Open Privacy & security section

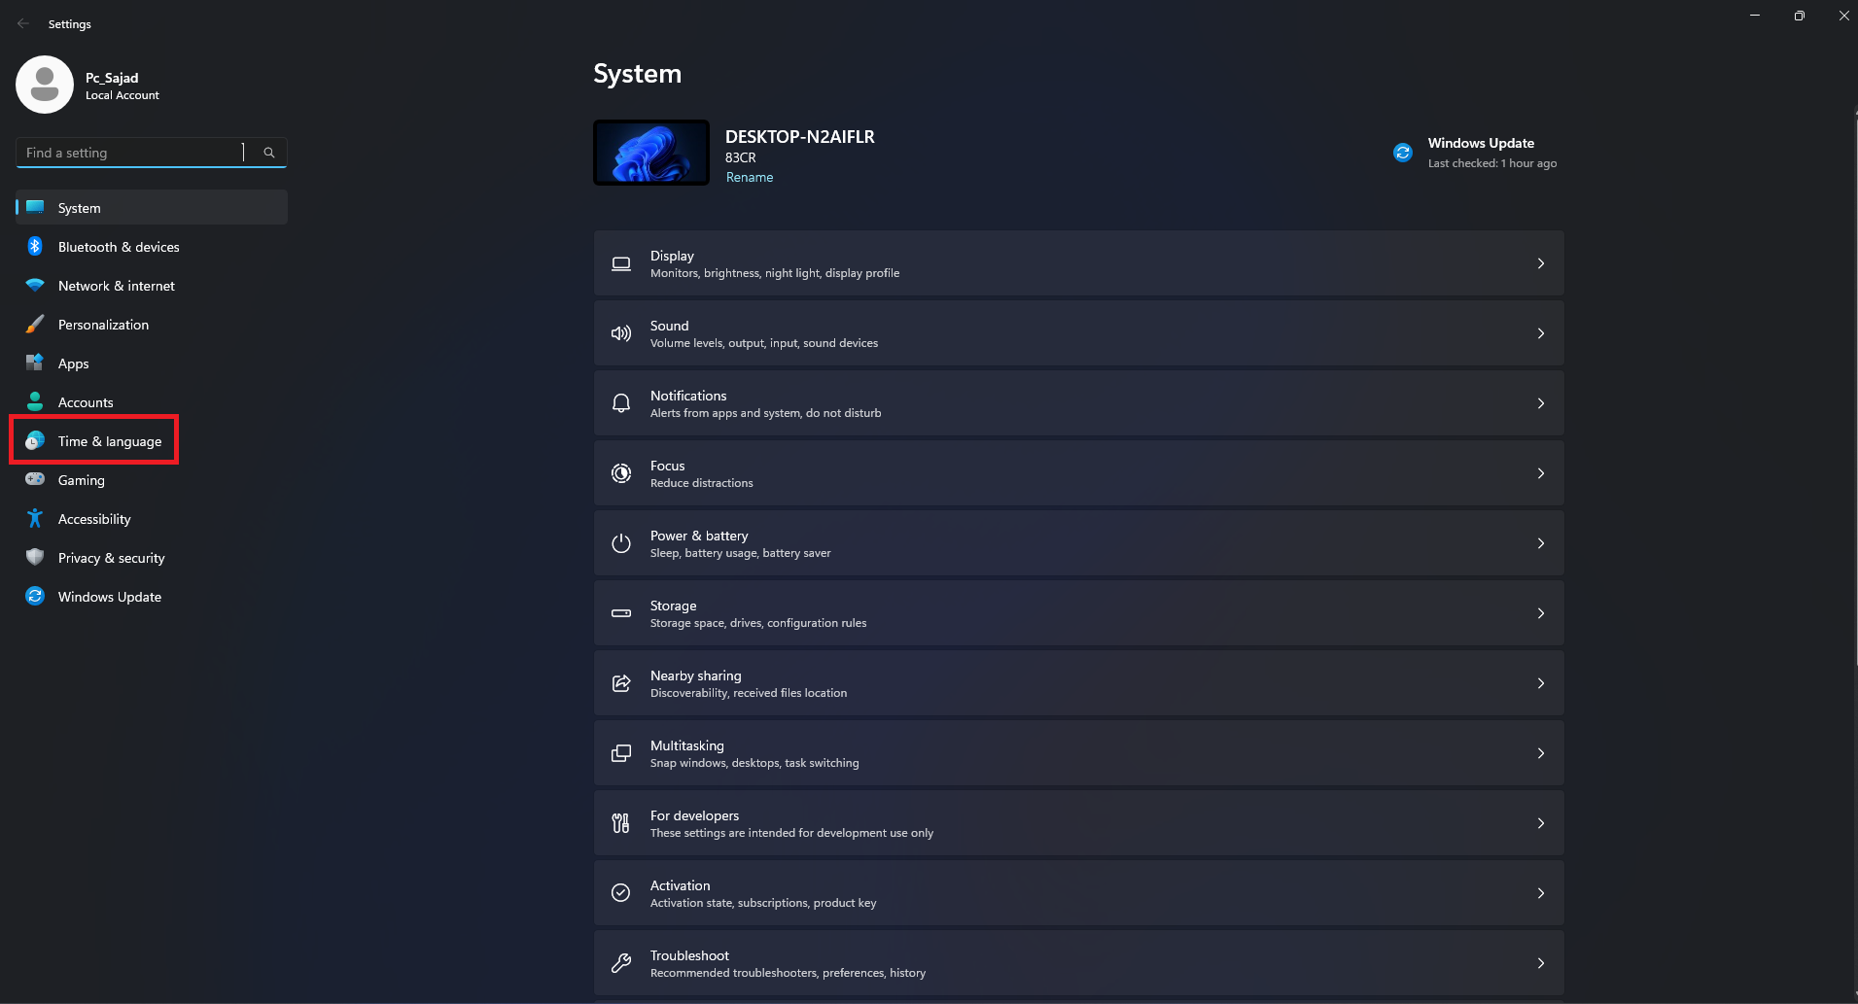(x=152, y=558)
